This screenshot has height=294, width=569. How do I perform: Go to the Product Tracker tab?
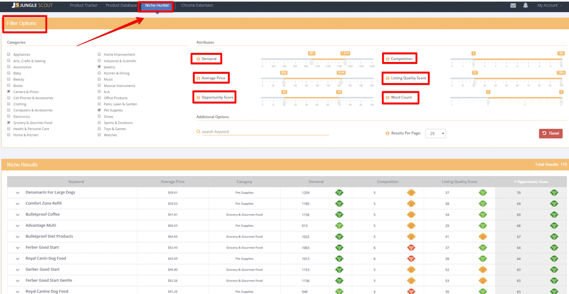click(x=84, y=5)
